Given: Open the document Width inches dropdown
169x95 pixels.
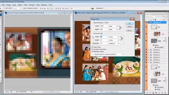Looking at the screenshot, I should pos(114,37).
